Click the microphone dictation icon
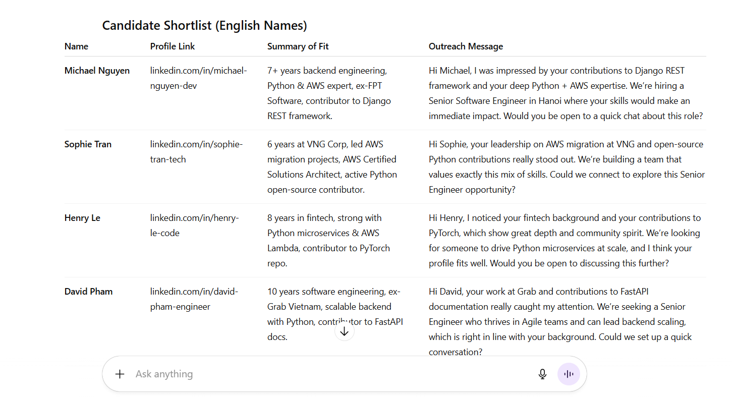The image size is (732, 397). coord(542,374)
